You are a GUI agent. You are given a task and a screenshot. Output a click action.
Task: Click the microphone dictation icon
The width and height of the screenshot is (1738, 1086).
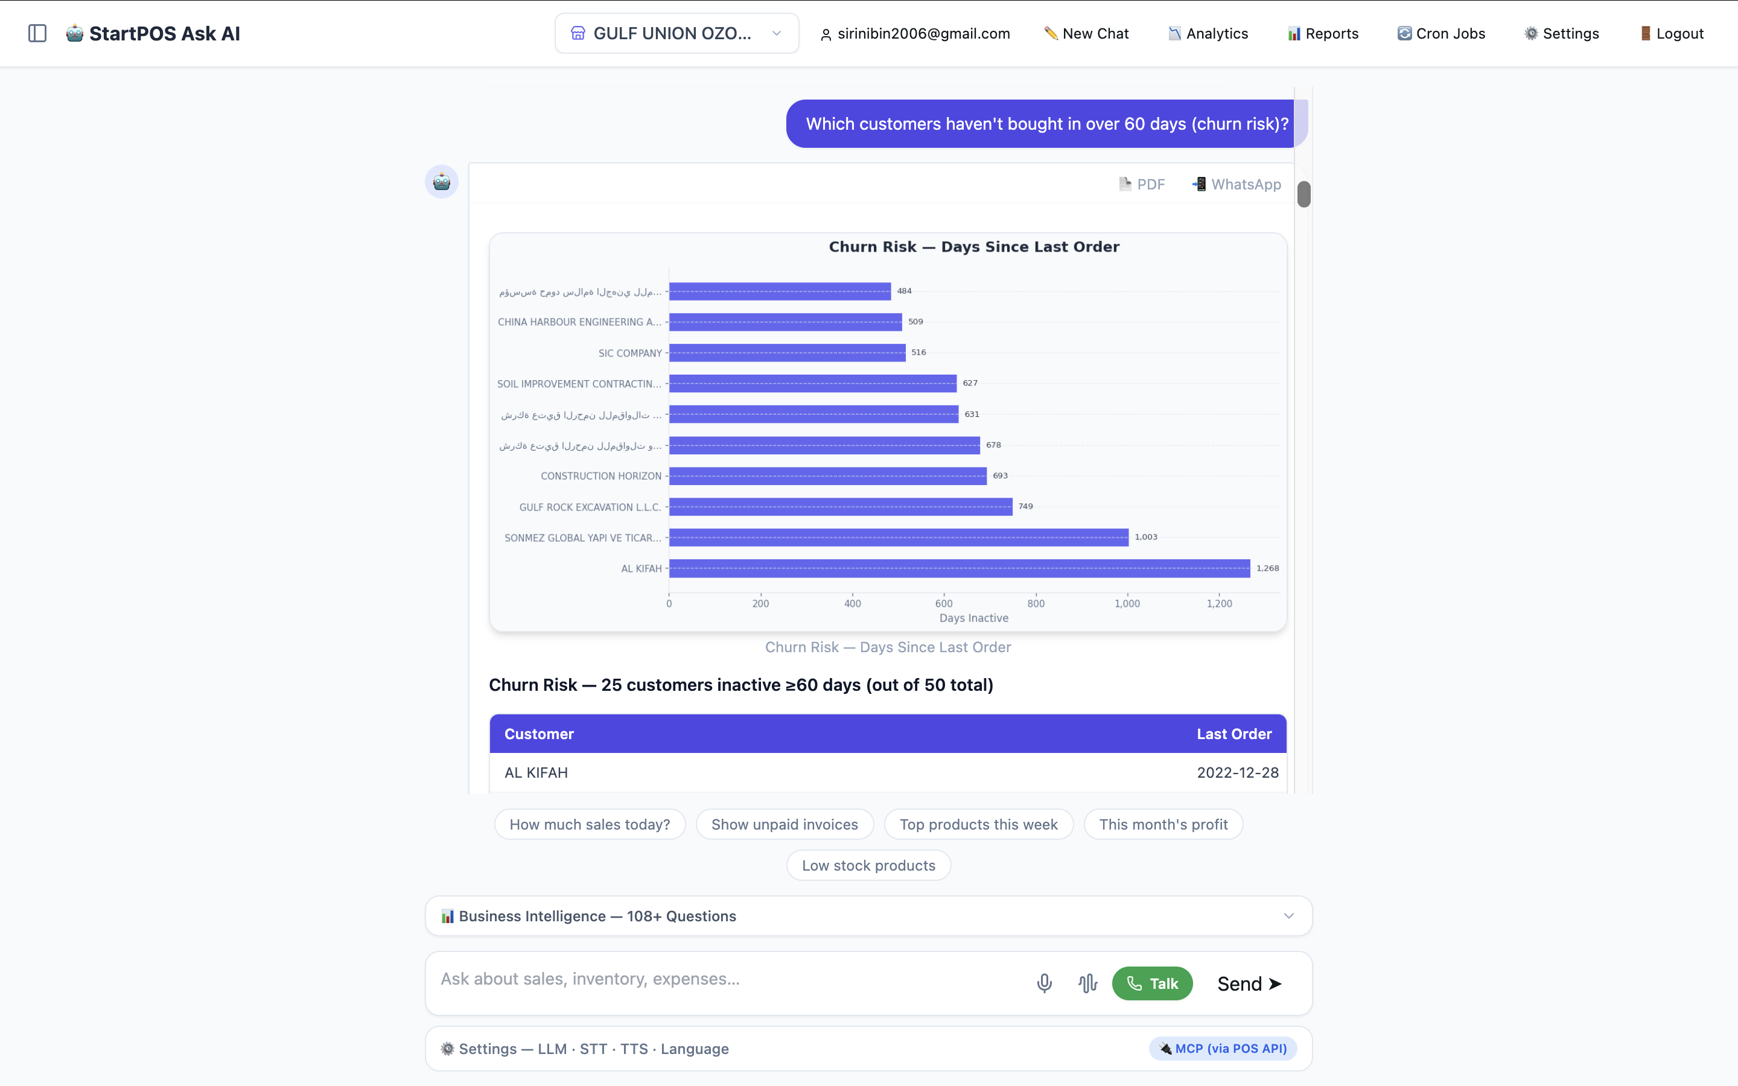(x=1044, y=983)
